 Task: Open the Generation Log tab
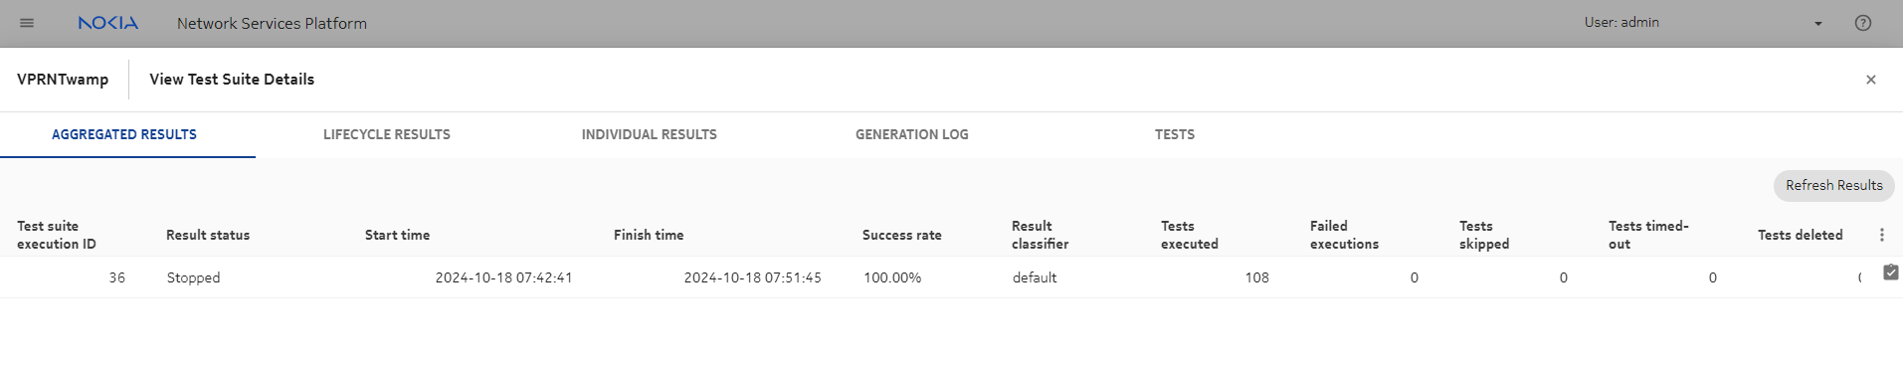(x=912, y=134)
